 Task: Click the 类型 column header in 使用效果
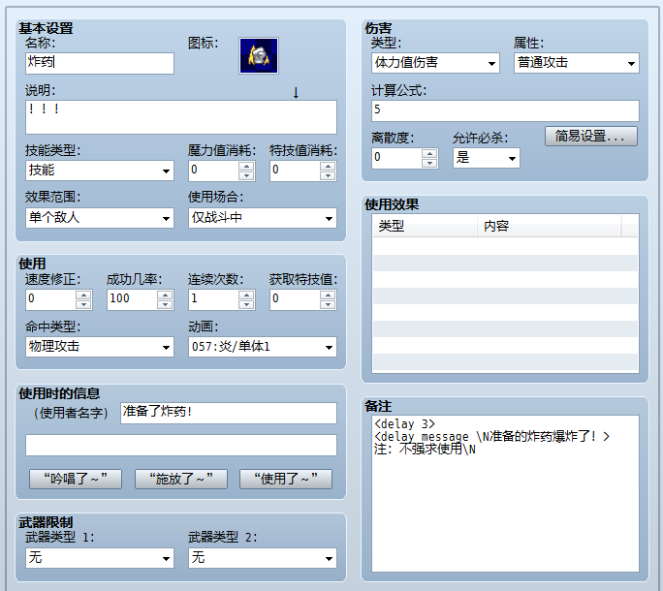click(425, 226)
